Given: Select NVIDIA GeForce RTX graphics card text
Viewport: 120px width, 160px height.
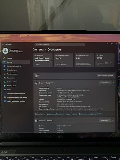Looking at the screenshot, I should (x=70, y=95).
